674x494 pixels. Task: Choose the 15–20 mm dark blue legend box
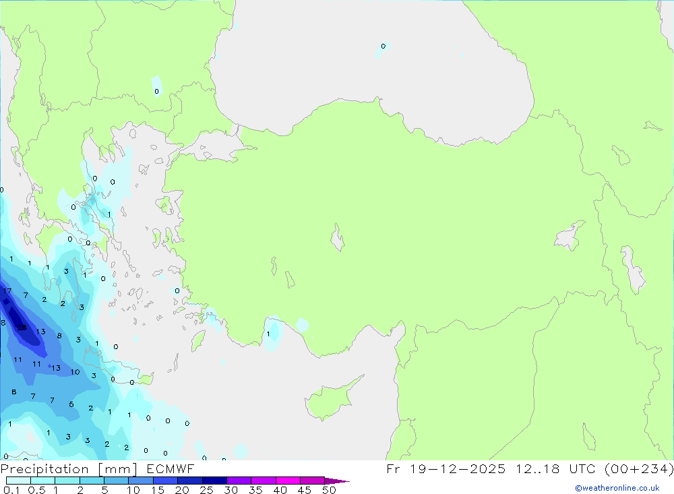[x=165, y=481]
